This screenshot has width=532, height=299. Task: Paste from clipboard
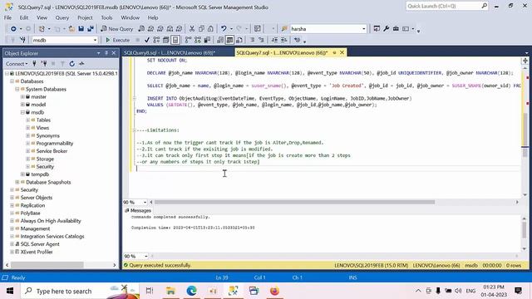(210, 29)
